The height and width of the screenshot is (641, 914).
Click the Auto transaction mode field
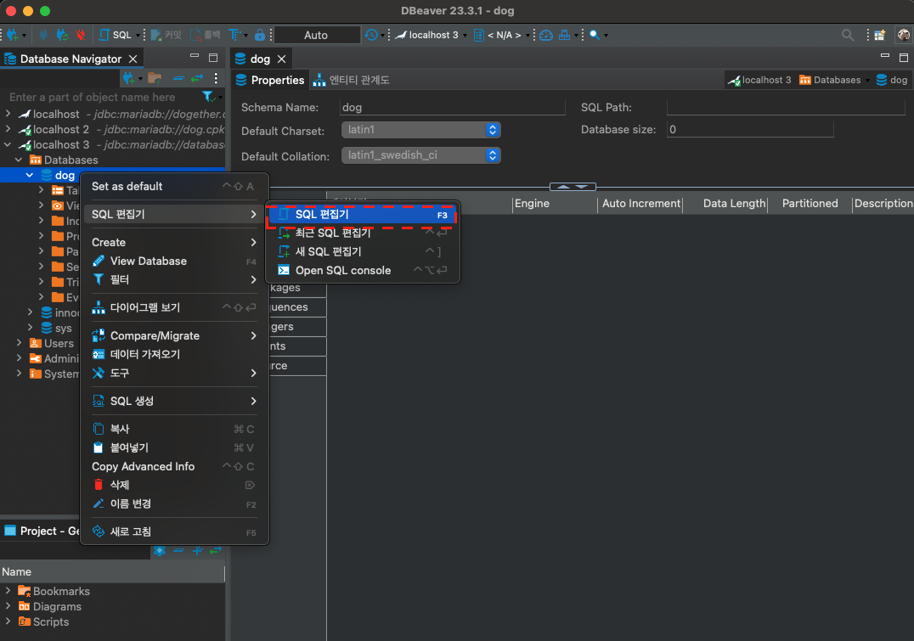point(317,35)
